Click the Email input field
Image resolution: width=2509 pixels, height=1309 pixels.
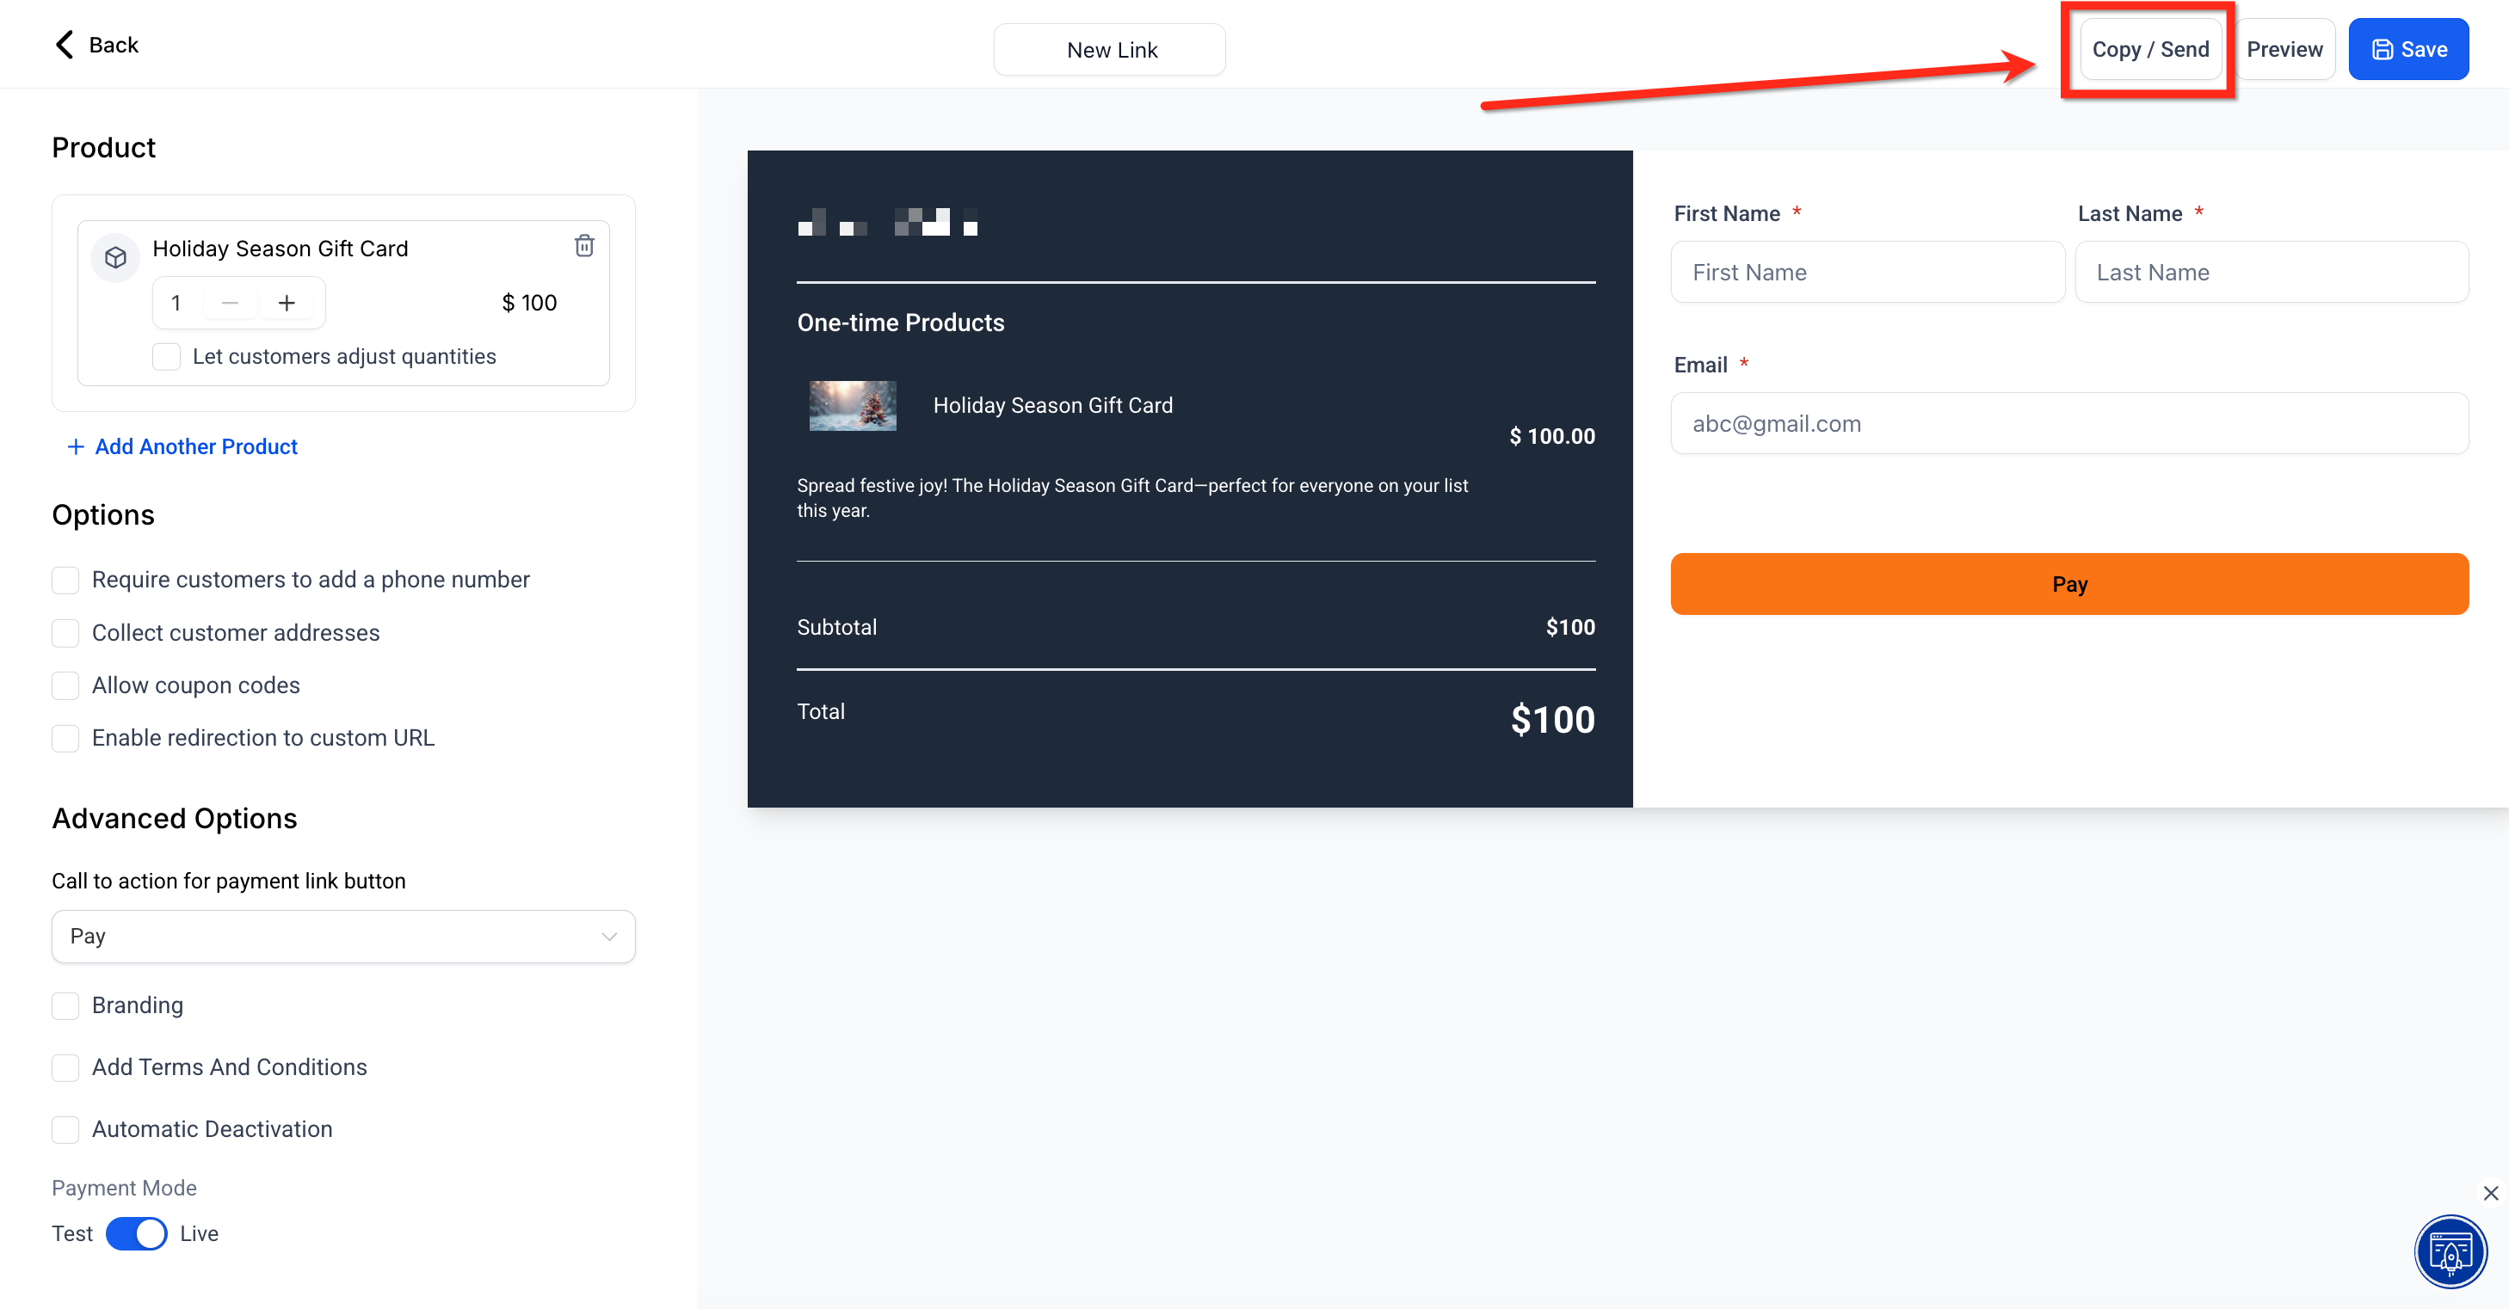(2068, 423)
